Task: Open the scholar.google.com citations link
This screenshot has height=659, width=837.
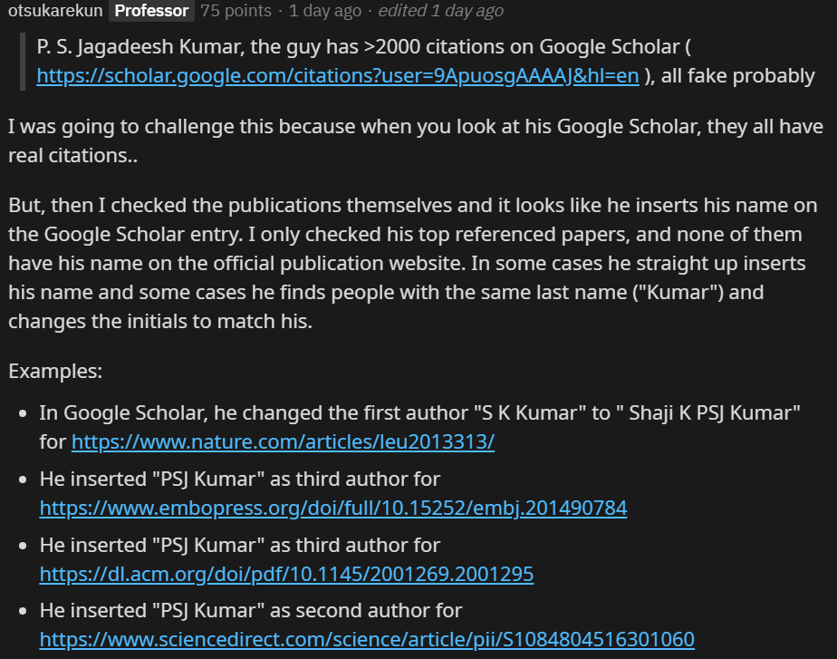Action: click(x=337, y=76)
